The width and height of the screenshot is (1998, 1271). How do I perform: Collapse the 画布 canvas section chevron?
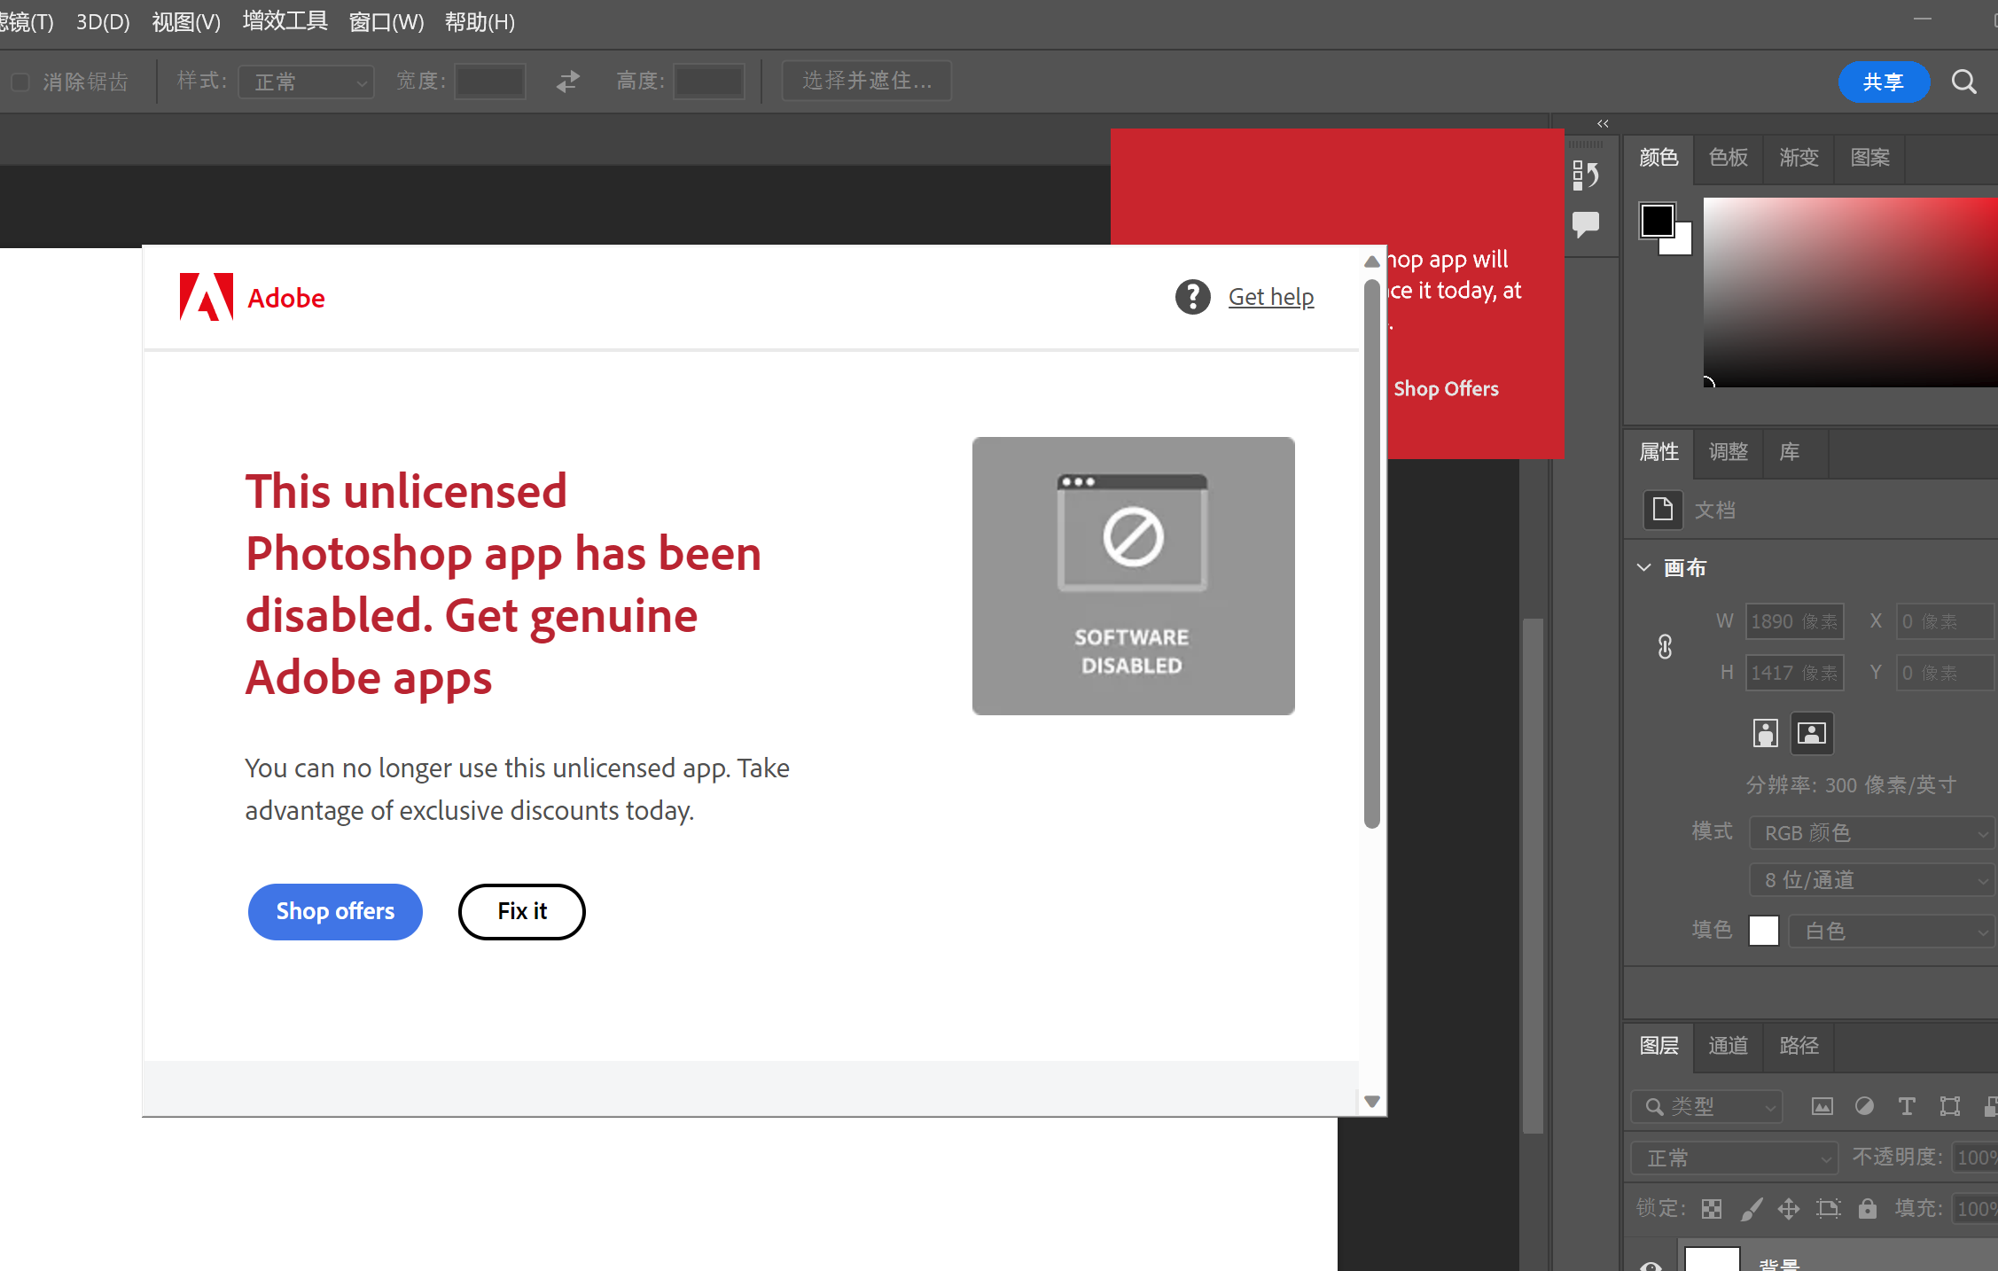(x=1644, y=567)
